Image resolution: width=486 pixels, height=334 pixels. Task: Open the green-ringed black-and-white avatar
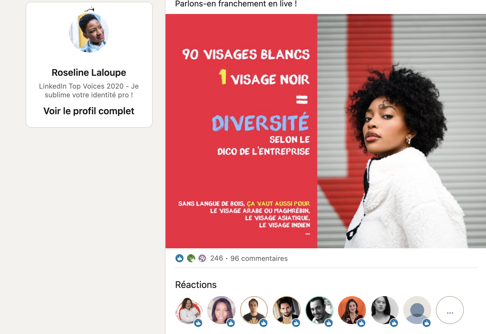point(319,310)
